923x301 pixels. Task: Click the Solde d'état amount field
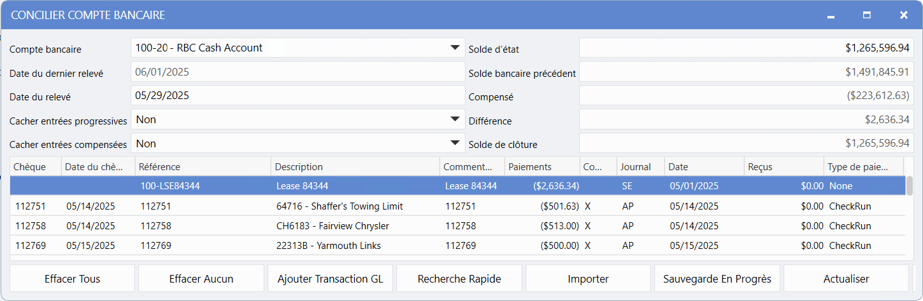point(745,48)
